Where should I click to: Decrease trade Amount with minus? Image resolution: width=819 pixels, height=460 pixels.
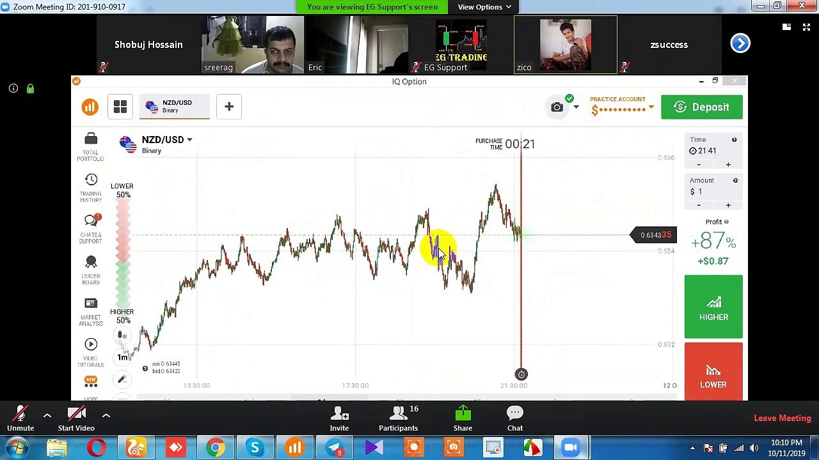click(699, 206)
